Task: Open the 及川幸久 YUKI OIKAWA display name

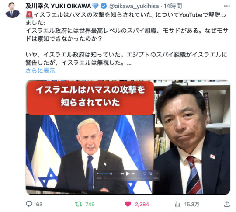Action: 58,6
